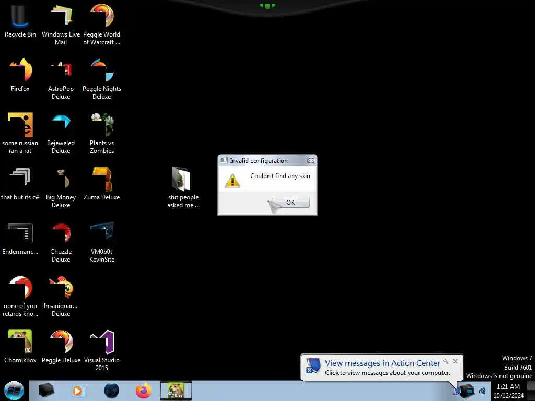
Task: Select the Plants vs Zombies desktop icon
Action: [x=102, y=133]
